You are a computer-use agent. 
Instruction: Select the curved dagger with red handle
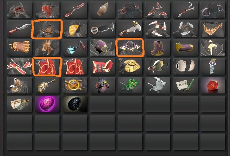click(x=20, y=29)
